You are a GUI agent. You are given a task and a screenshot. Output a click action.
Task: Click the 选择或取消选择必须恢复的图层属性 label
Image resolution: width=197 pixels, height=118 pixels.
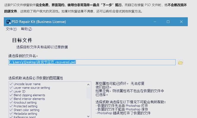pos(36,78)
